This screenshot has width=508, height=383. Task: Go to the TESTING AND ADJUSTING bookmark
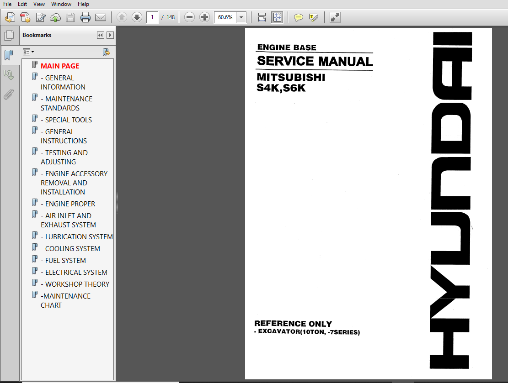64,157
